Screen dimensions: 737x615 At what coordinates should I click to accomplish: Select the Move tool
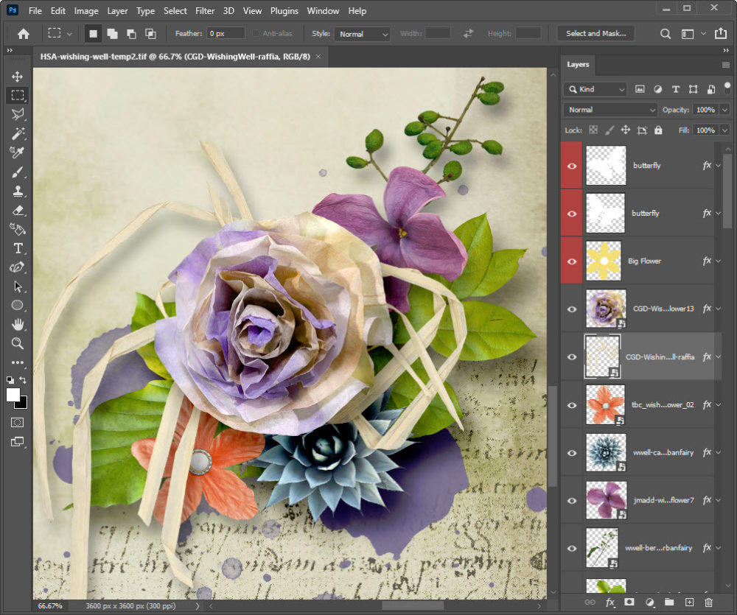point(18,77)
